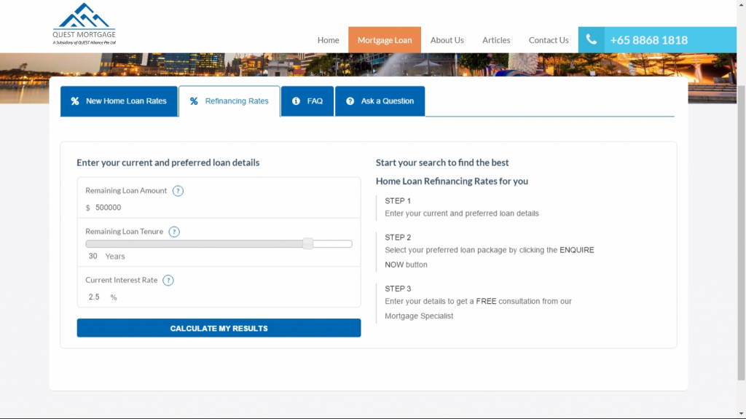Click the info icon on FAQ tab
The image size is (746, 419).
(x=296, y=101)
